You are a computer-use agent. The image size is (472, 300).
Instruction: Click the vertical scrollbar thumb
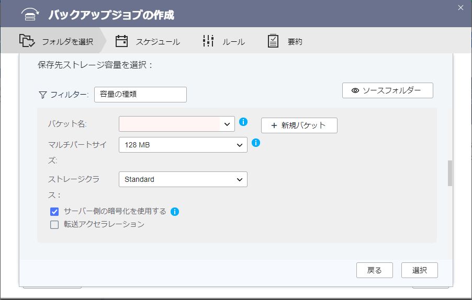pos(450,173)
